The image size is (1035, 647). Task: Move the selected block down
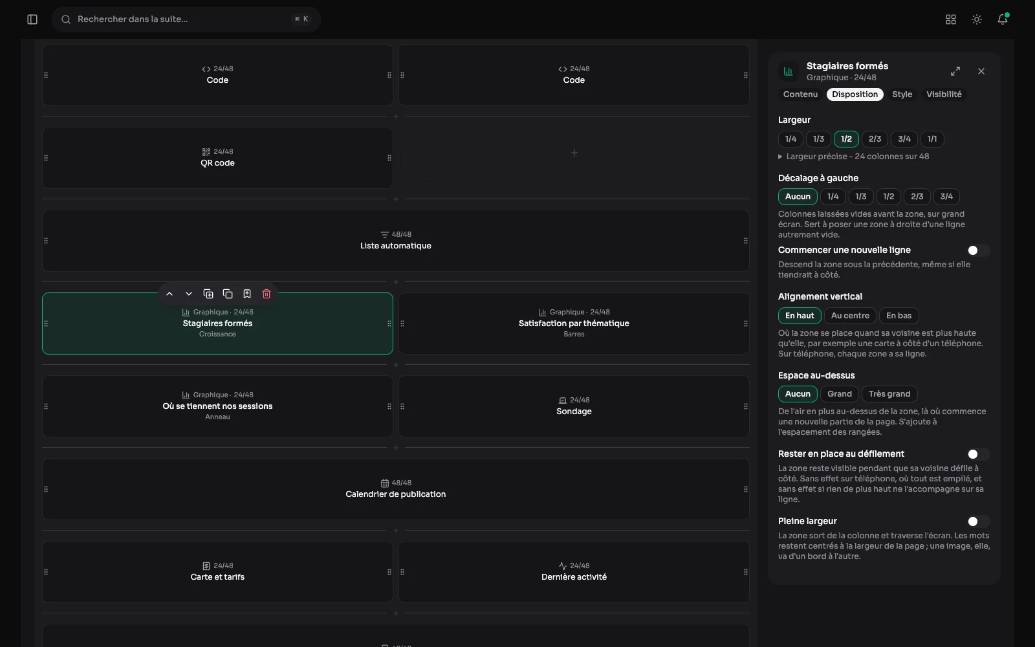pos(189,294)
